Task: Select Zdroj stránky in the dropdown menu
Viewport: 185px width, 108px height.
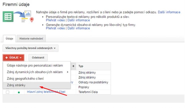Action: tap(36, 85)
